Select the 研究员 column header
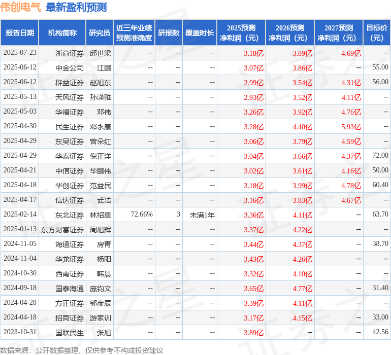The width and height of the screenshot is (391, 355). click(100, 33)
